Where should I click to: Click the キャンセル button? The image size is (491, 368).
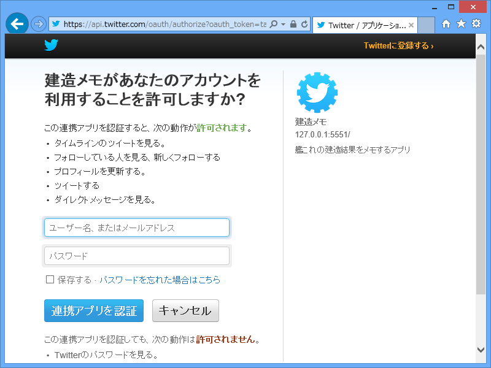click(185, 311)
